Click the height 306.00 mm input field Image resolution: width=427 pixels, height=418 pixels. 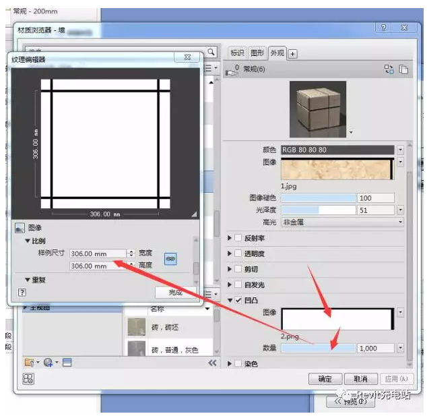[98, 266]
